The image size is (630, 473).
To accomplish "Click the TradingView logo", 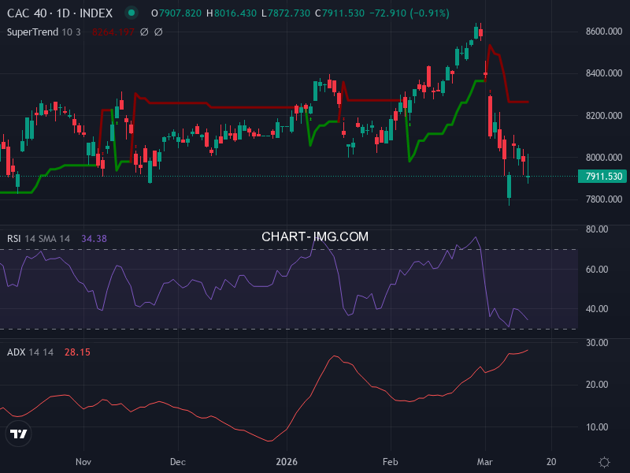I will (x=17, y=434).
